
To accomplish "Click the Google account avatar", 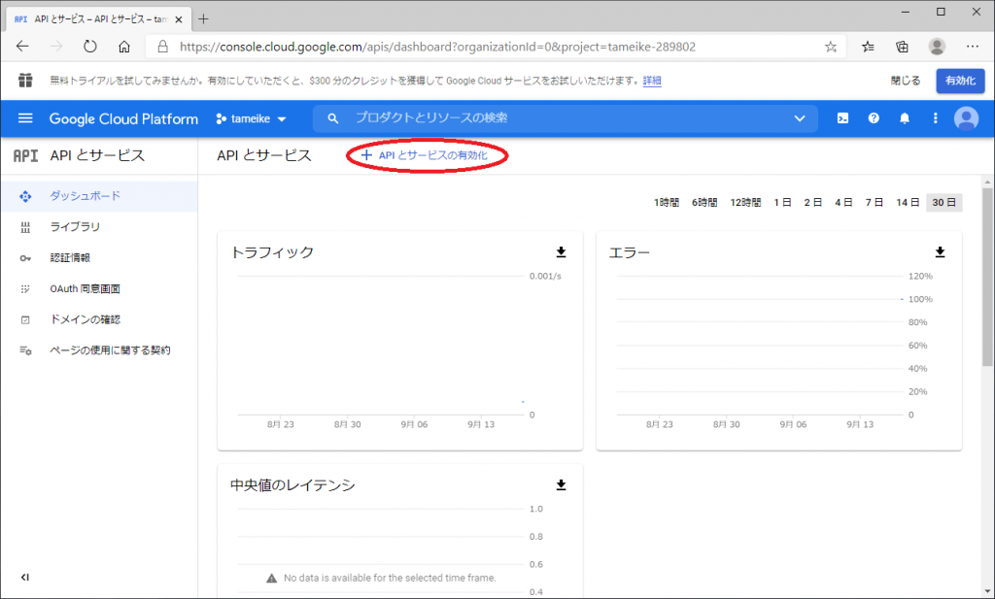I will [x=966, y=118].
